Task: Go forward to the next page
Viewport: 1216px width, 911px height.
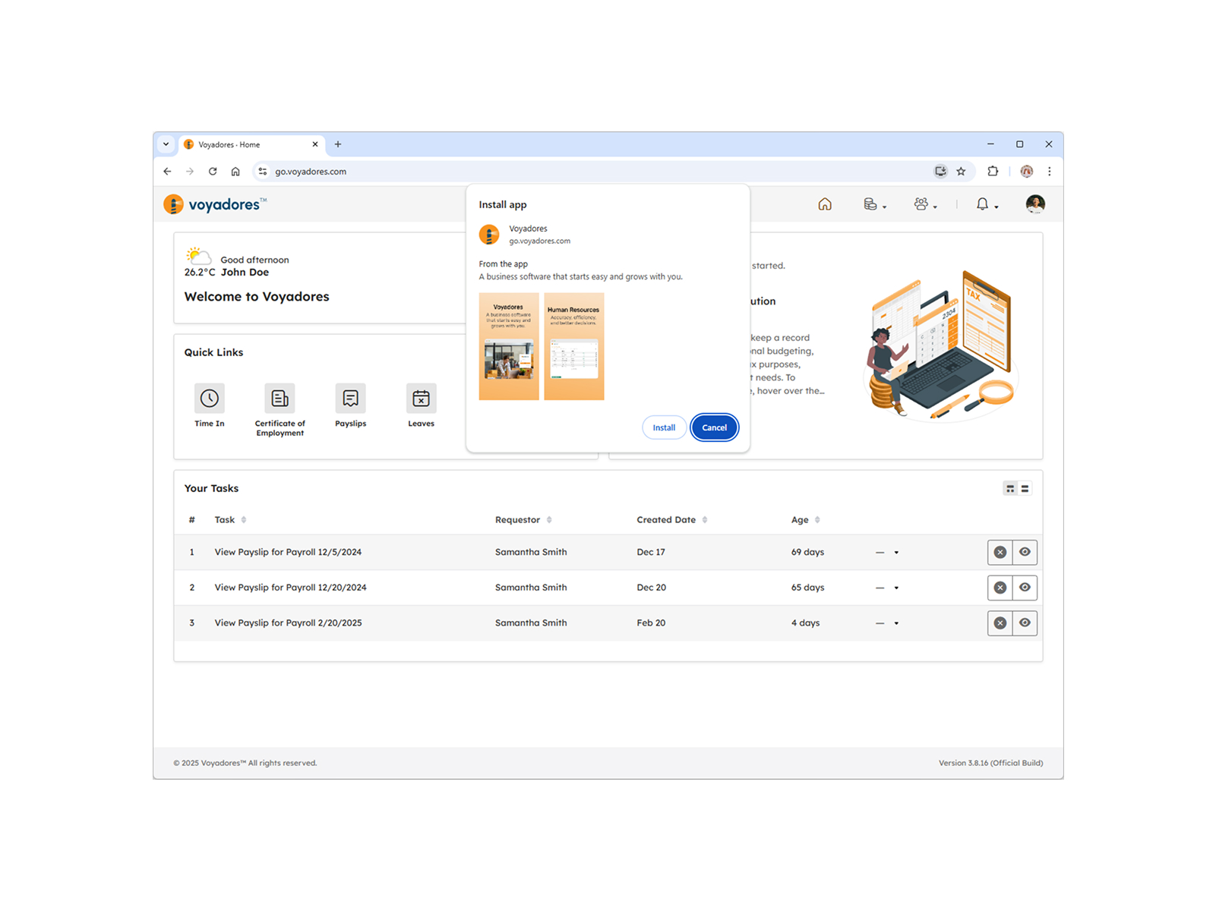Action: pyautogui.click(x=190, y=172)
